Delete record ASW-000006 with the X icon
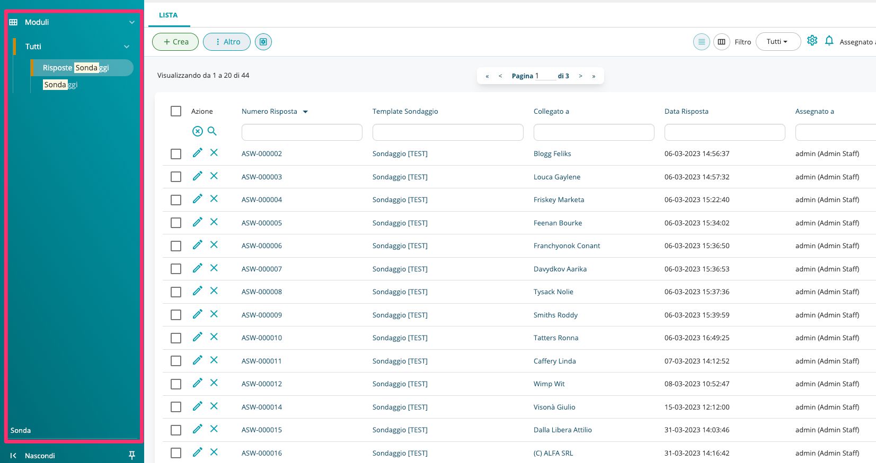This screenshot has width=876, height=463. (x=214, y=244)
